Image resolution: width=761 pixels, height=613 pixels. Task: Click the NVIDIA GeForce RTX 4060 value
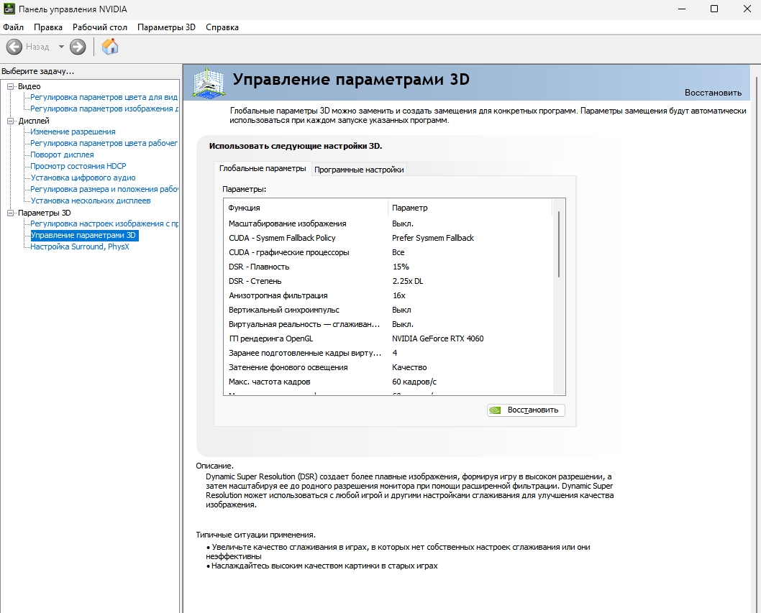[x=438, y=339]
